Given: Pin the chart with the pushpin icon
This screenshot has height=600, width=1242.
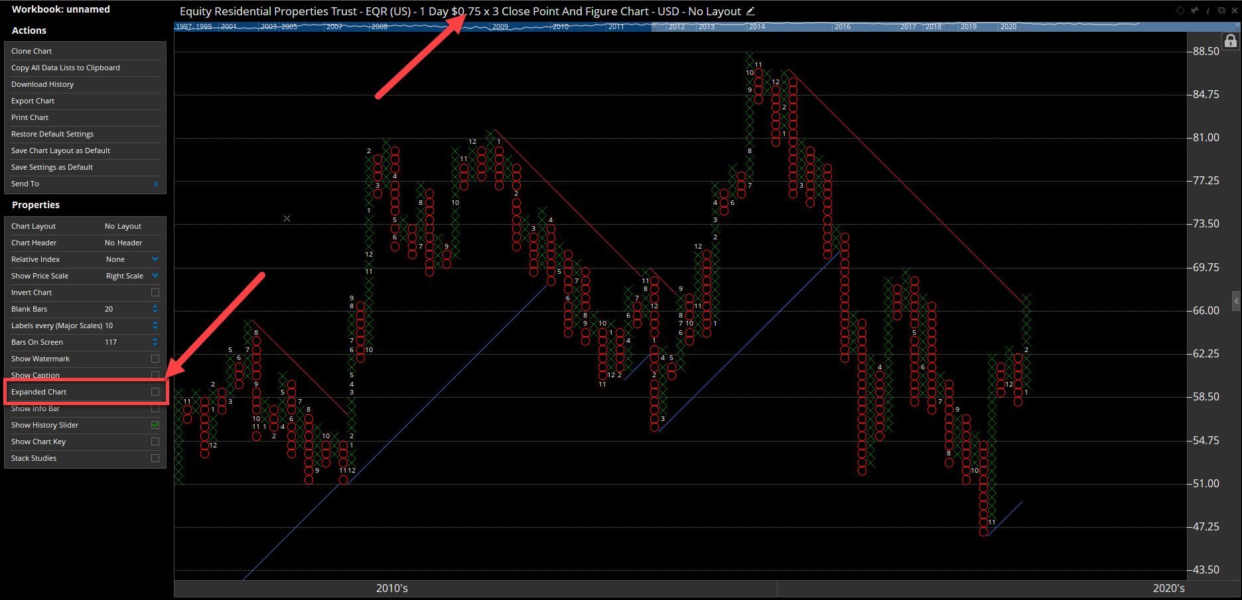Looking at the screenshot, I should 1194,10.
